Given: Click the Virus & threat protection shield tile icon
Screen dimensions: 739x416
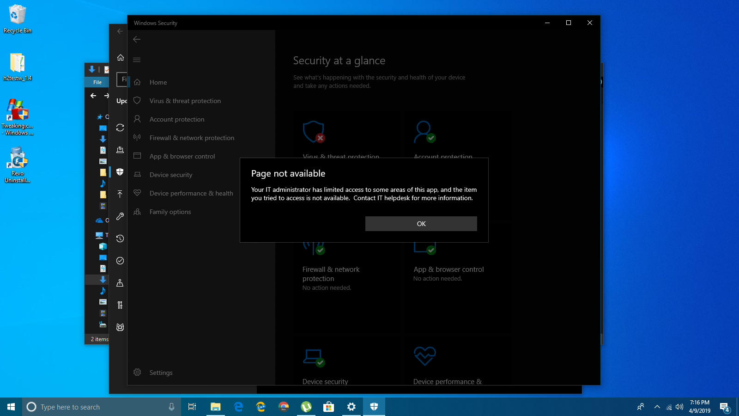Looking at the screenshot, I should (x=314, y=132).
